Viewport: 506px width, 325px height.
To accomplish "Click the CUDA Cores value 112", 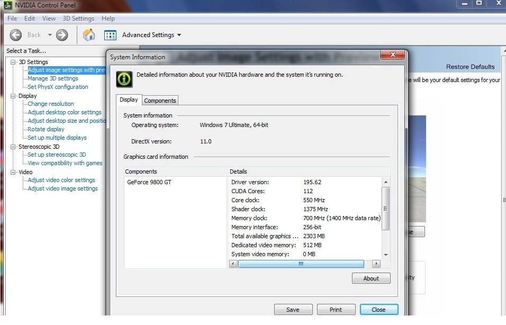I will pos(308,191).
